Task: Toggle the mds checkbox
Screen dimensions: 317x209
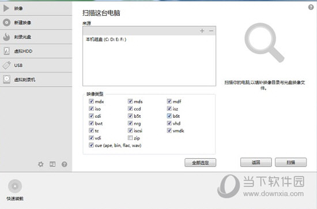Action: (x=130, y=101)
